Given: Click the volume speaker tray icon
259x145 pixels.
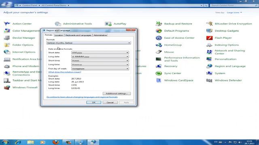Looking at the screenshot, I should 240,142.
